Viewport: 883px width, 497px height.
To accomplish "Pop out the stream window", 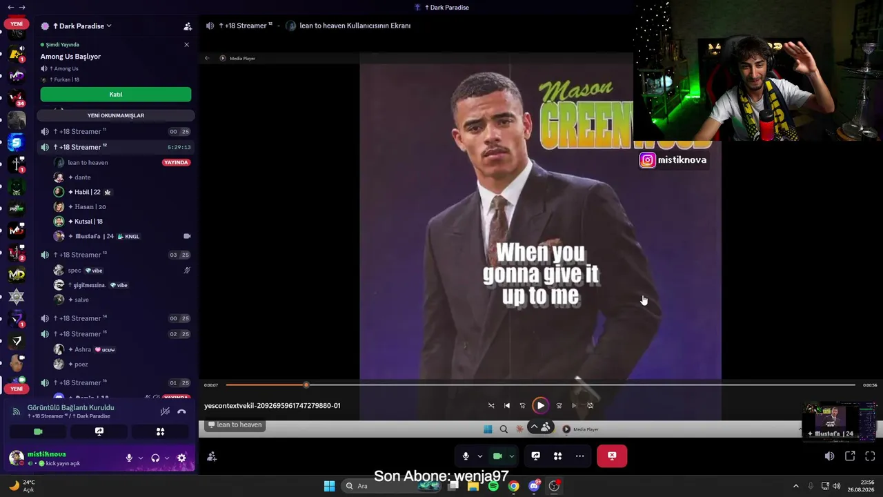I will click(850, 456).
